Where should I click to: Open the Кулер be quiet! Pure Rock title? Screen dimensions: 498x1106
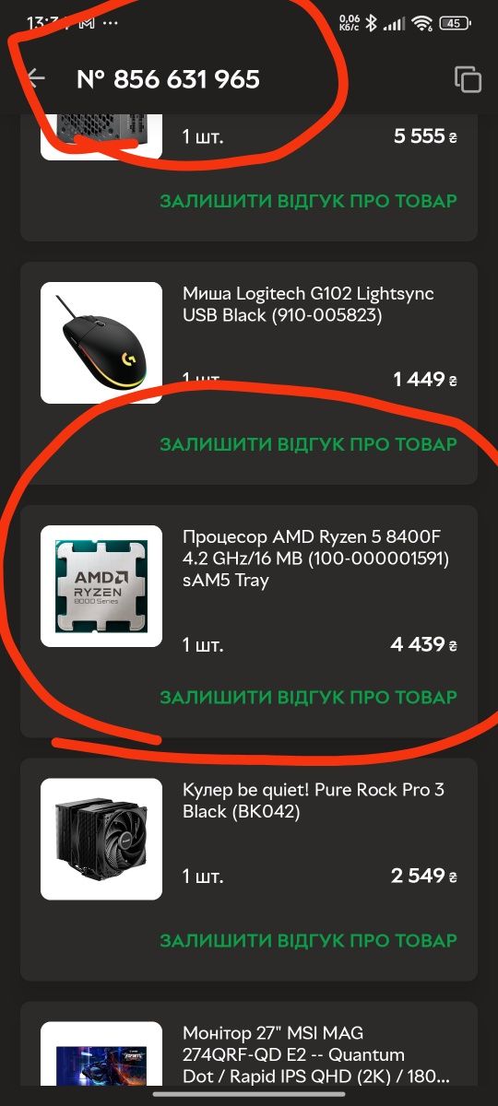click(x=314, y=801)
